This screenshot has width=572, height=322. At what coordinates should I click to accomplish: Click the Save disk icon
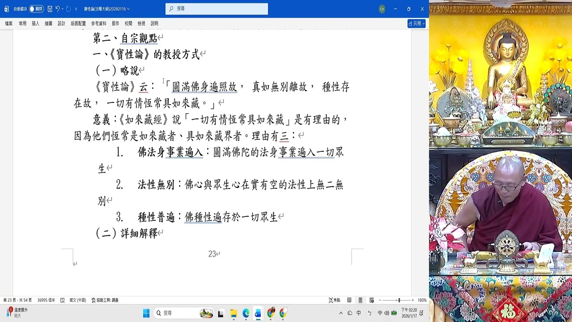[x=50, y=9]
